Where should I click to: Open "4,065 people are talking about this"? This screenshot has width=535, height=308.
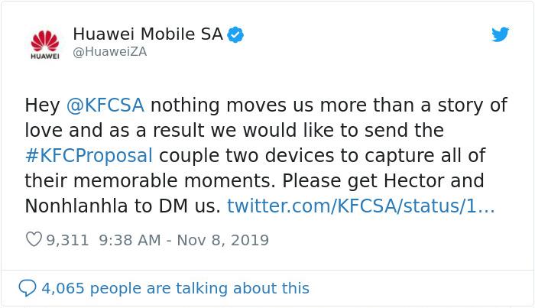coord(175,288)
